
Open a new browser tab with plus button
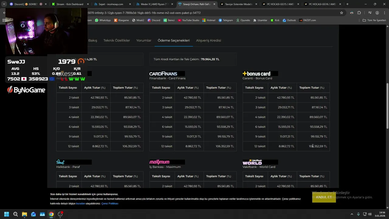[x=347, y=4]
